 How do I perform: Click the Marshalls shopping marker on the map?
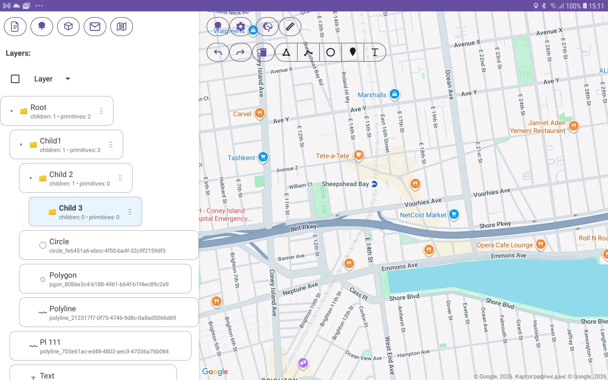click(x=394, y=94)
